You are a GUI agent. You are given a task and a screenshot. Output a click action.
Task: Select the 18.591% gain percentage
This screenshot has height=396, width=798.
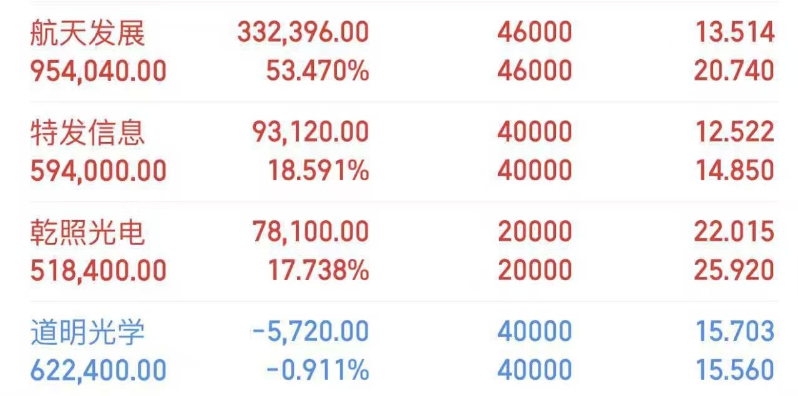tap(318, 171)
